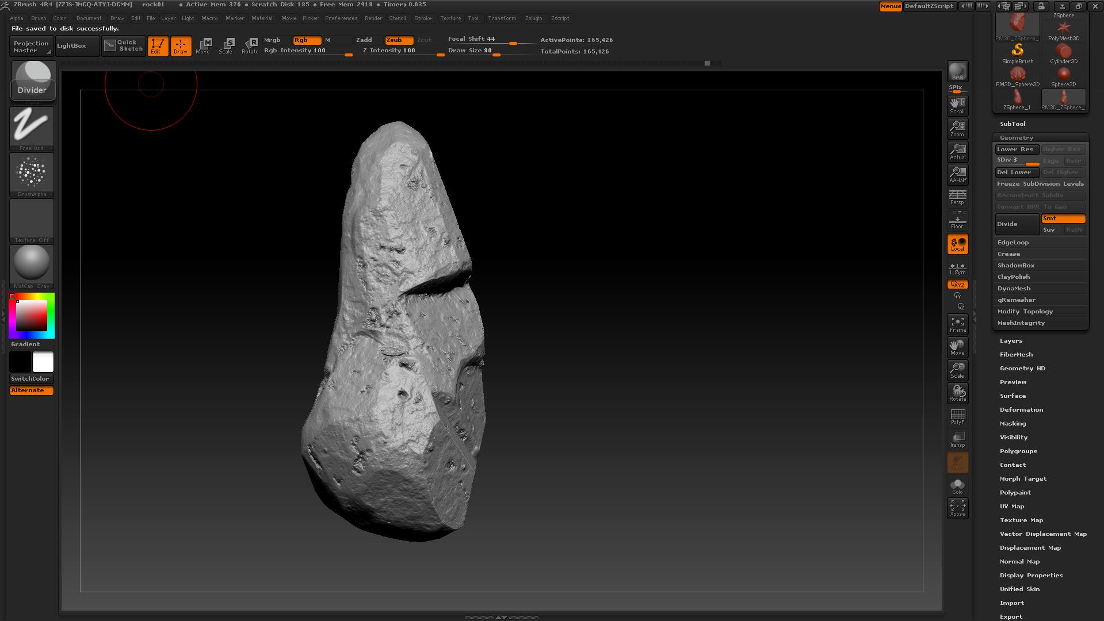Toggle Solo mode
This screenshot has height=621, width=1104.
click(957, 486)
